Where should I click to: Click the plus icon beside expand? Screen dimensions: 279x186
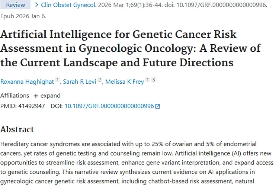tap(36, 96)
